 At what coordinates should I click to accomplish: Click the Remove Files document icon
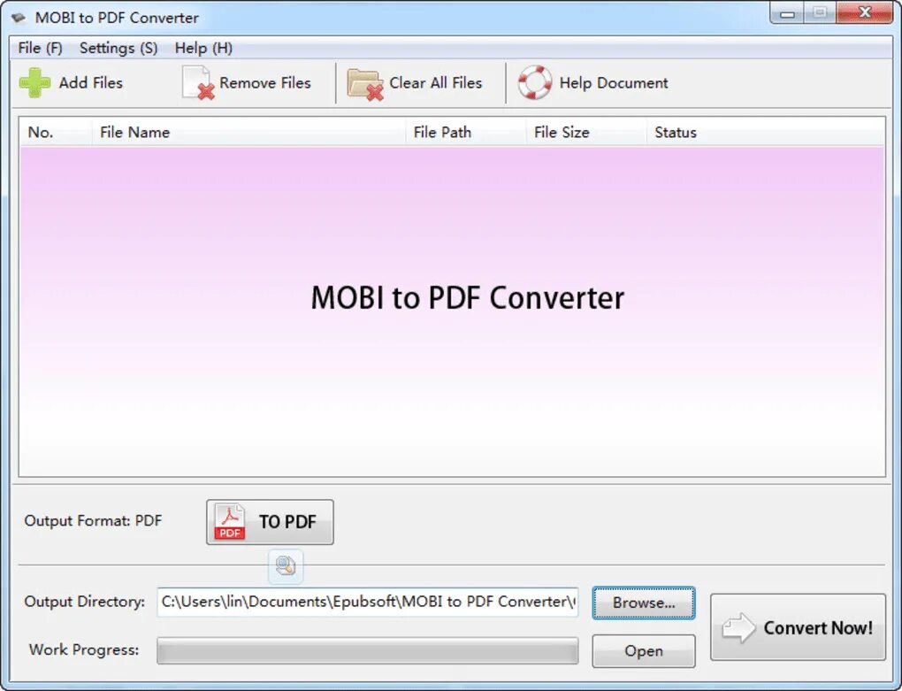coord(198,83)
